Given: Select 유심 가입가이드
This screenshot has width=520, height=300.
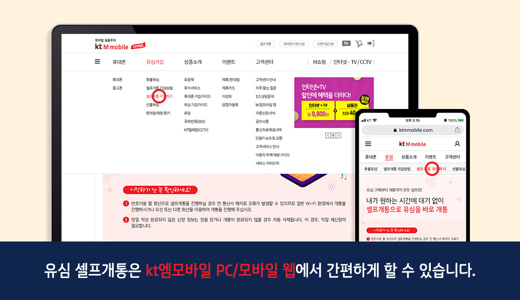Looking at the screenshot, I should pyautogui.click(x=196, y=104).
